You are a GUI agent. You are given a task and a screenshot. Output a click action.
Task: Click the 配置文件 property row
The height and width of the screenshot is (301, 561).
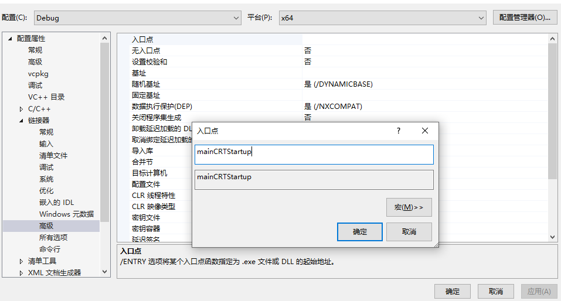(161, 184)
